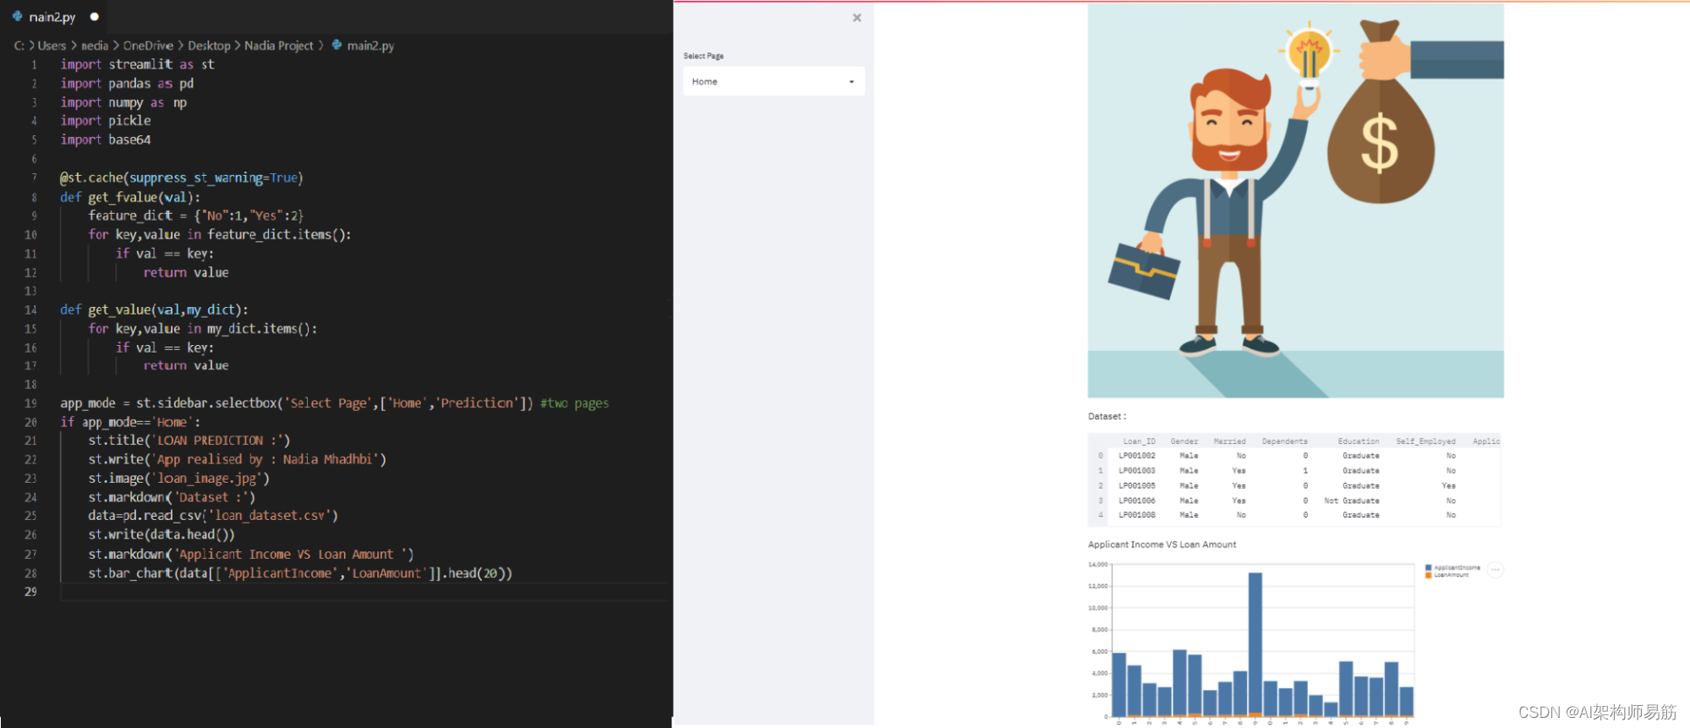Open the Users breadcrumb segment
This screenshot has height=728, width=1690.
click(52, 46)
